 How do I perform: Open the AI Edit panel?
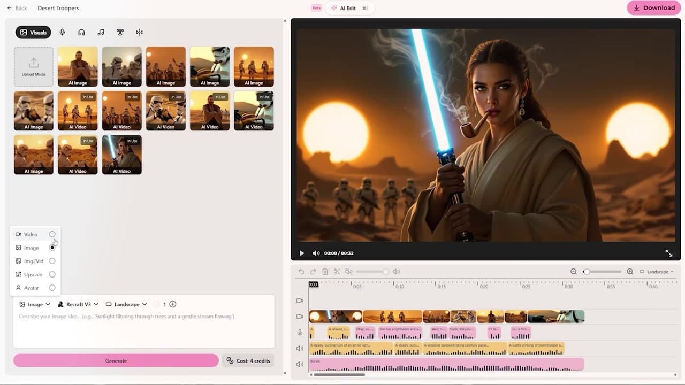point(350,8)
